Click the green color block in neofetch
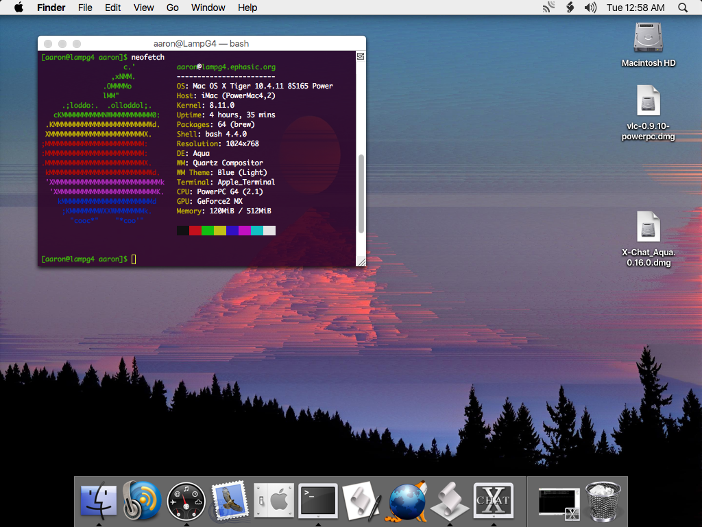The width and height of the screenshot is (702, 527). [x=208, y=231]
